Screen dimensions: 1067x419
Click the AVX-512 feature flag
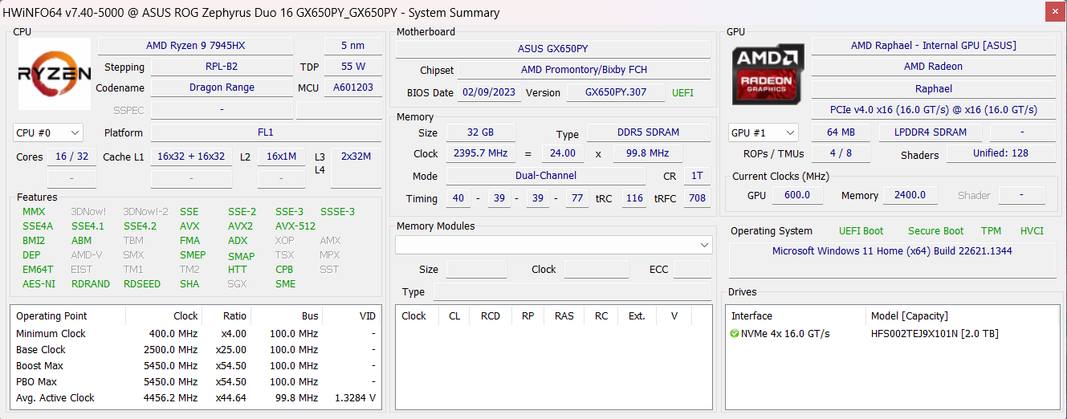pyautogui.click(x=295, y=226)
